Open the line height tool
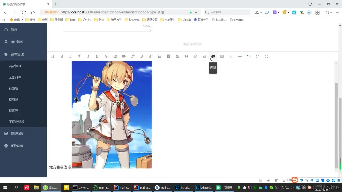 [x=124, y=56]
